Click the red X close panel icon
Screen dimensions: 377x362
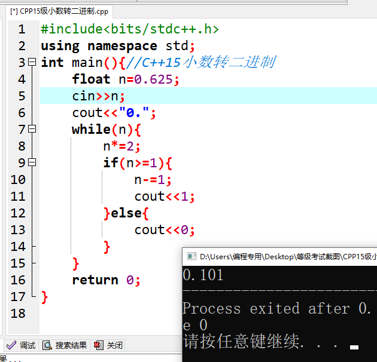(x=98, y=345)
